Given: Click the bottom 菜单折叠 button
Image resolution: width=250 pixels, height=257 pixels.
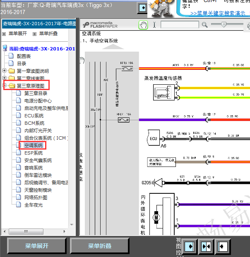Looking at the screenshot, I should [x=99, y=246].
